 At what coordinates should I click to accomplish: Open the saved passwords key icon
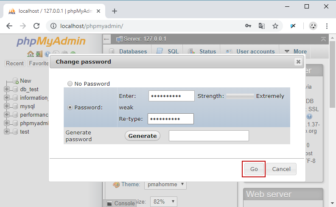click(248, 26)
